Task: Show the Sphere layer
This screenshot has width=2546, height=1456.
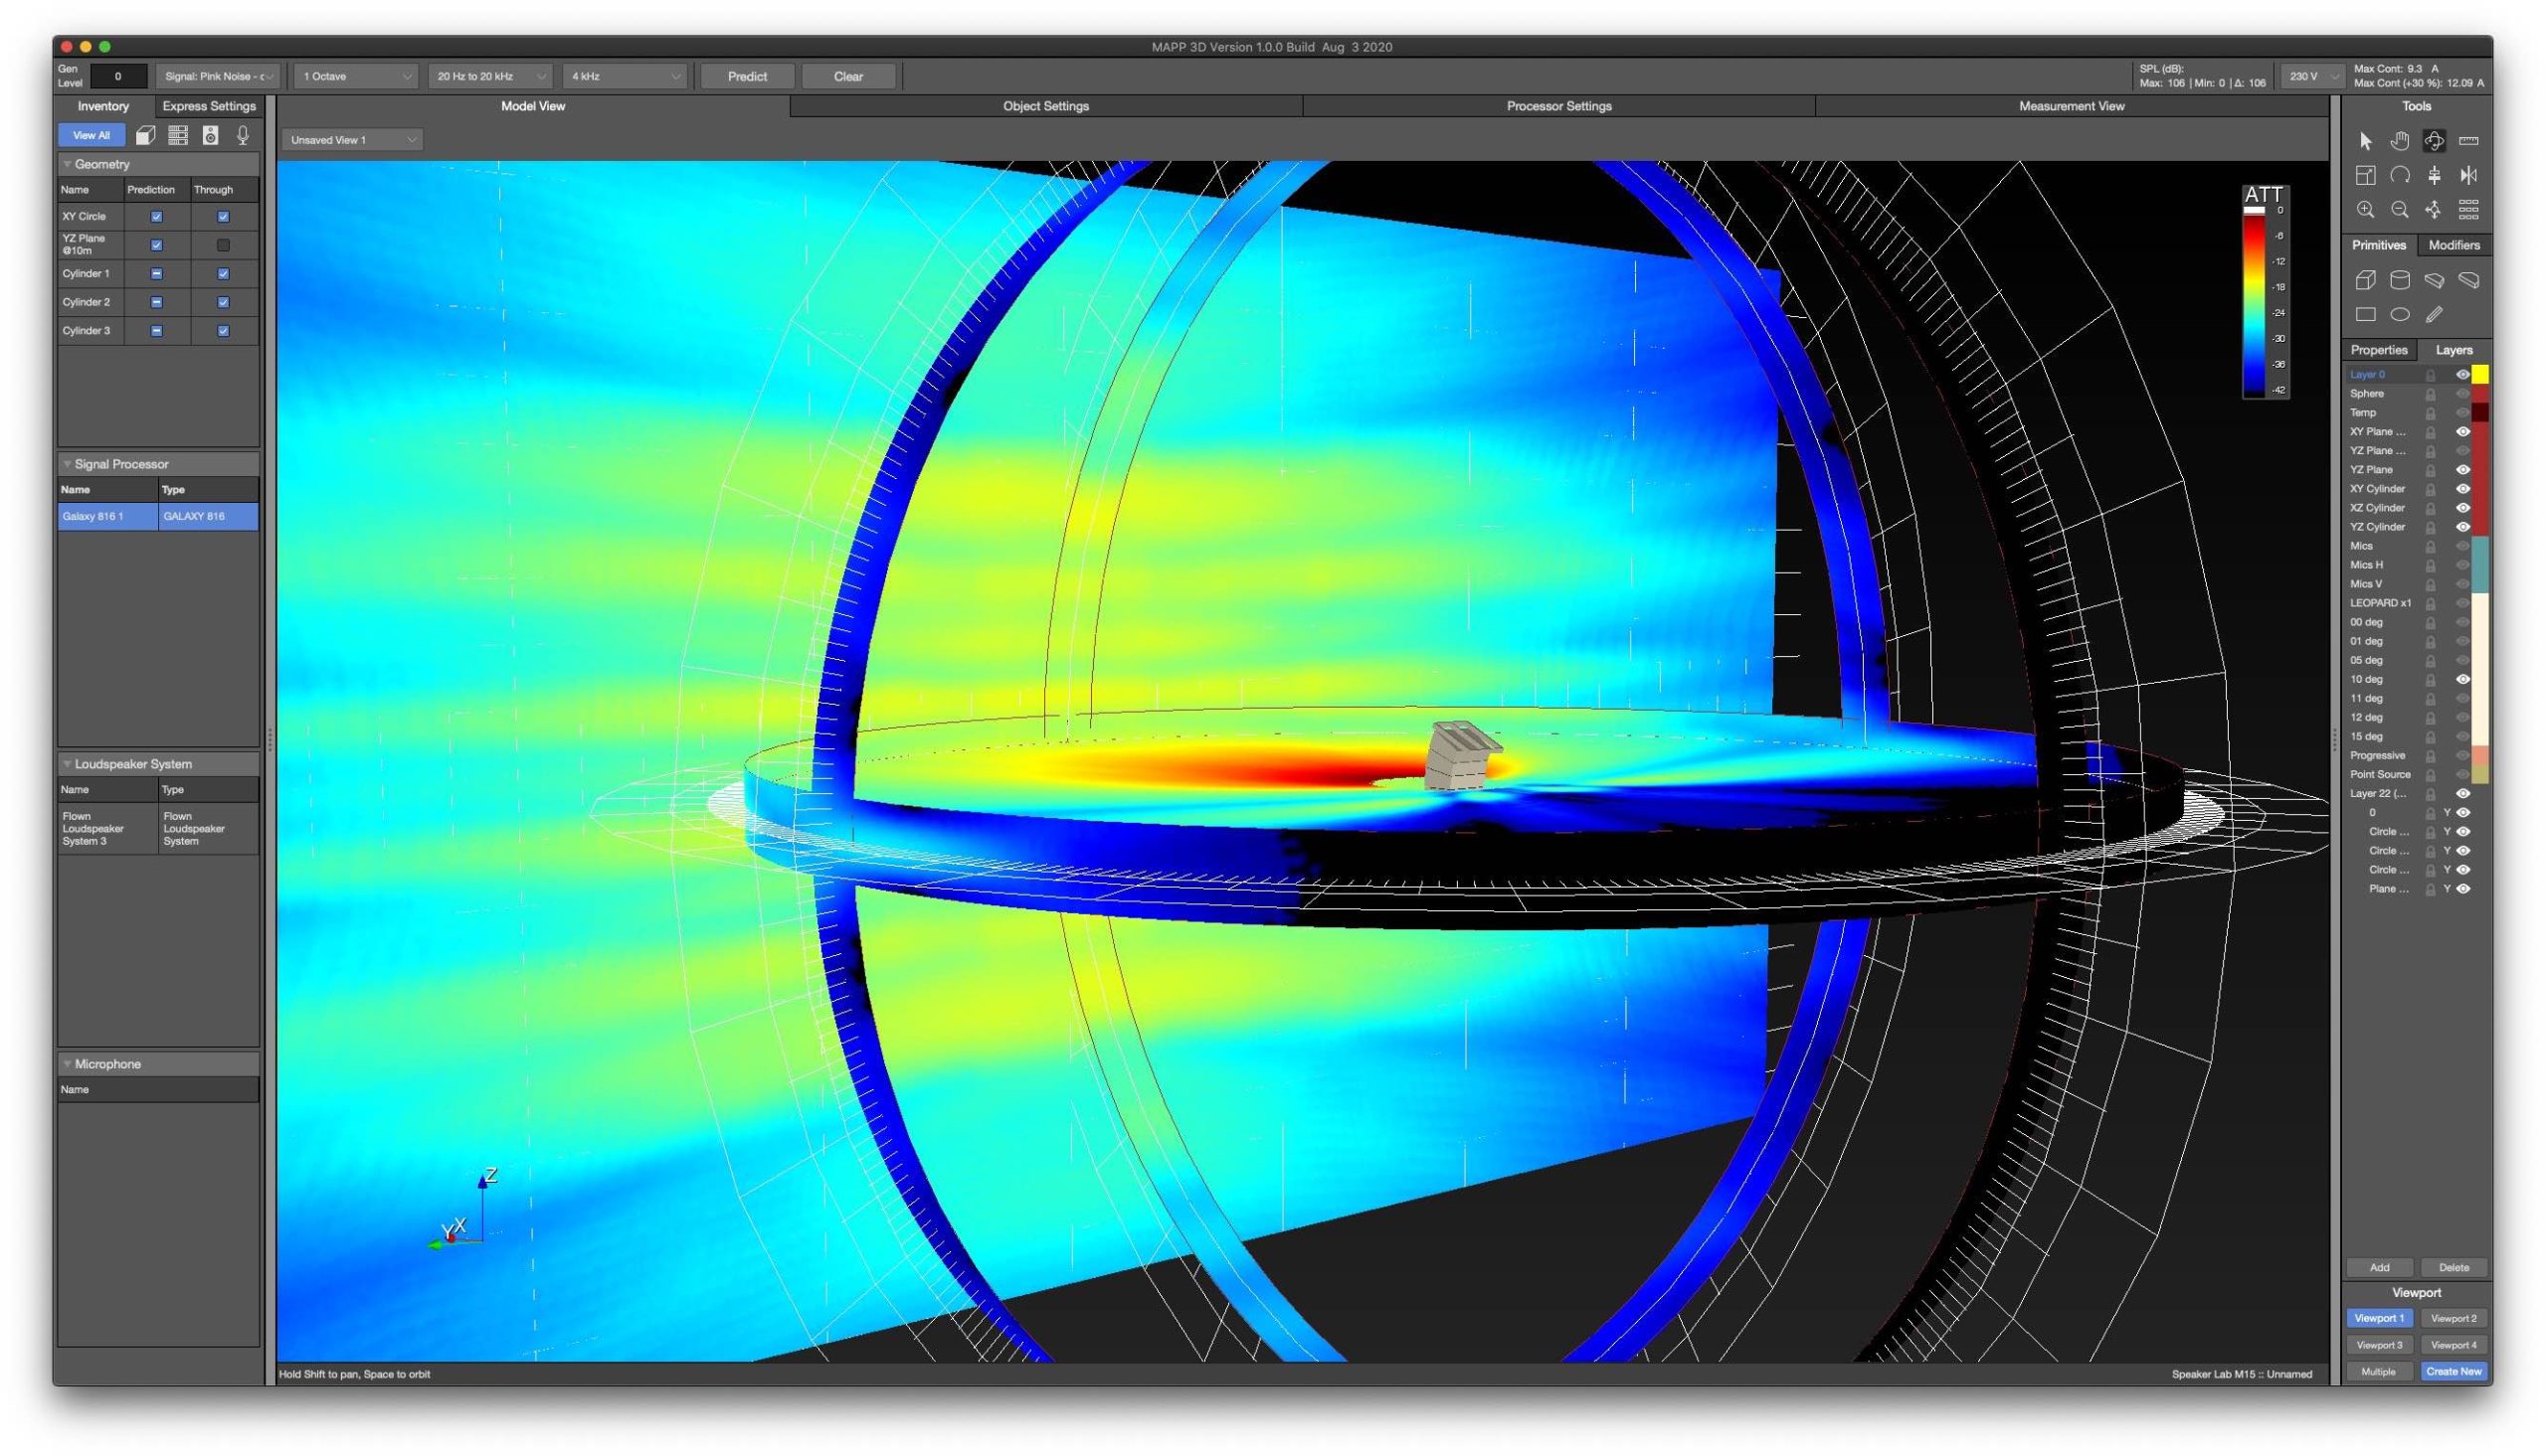Action: tap(2463, 394)
